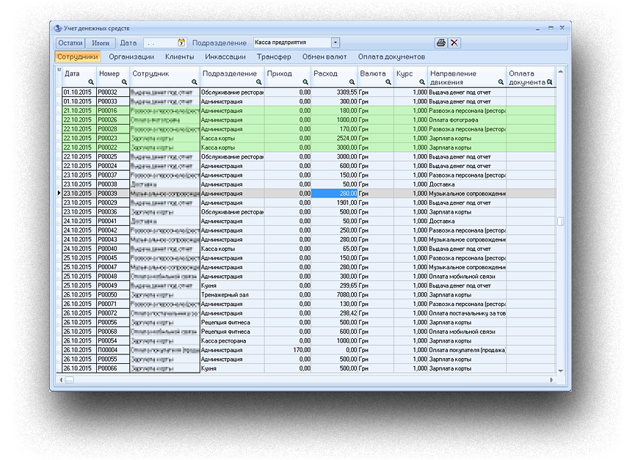Go to the Обмен валют tab
This screenshot has width=624, height=460.
point(324,56)
